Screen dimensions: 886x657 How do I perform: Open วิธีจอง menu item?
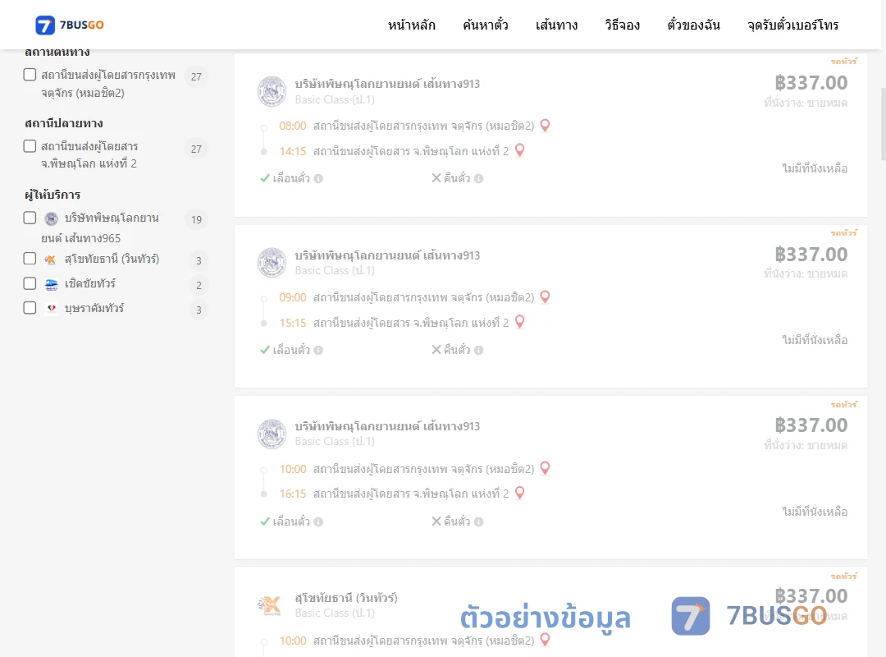(x=622, y=25)
